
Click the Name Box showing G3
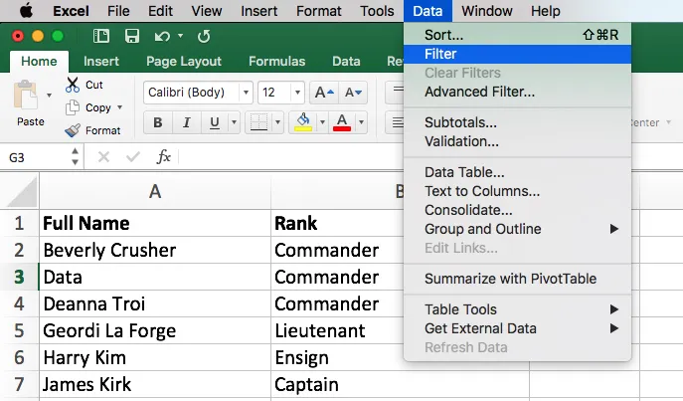pos(37,157)
